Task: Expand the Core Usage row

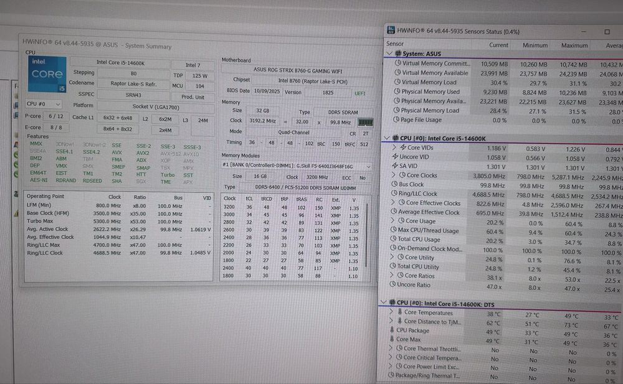Action: (392, 220)
